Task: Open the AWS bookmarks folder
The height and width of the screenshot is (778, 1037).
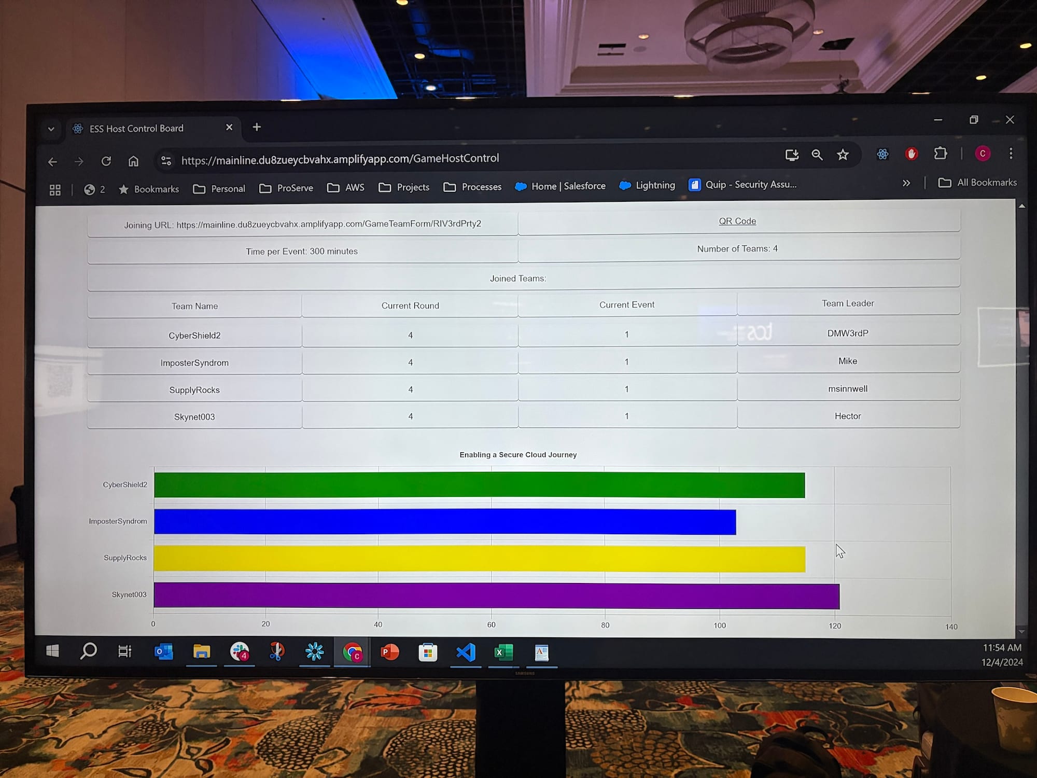Action: (346, 187)
